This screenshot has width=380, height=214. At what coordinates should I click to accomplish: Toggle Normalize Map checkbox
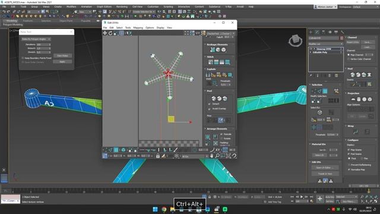click(x=349, y=169)
